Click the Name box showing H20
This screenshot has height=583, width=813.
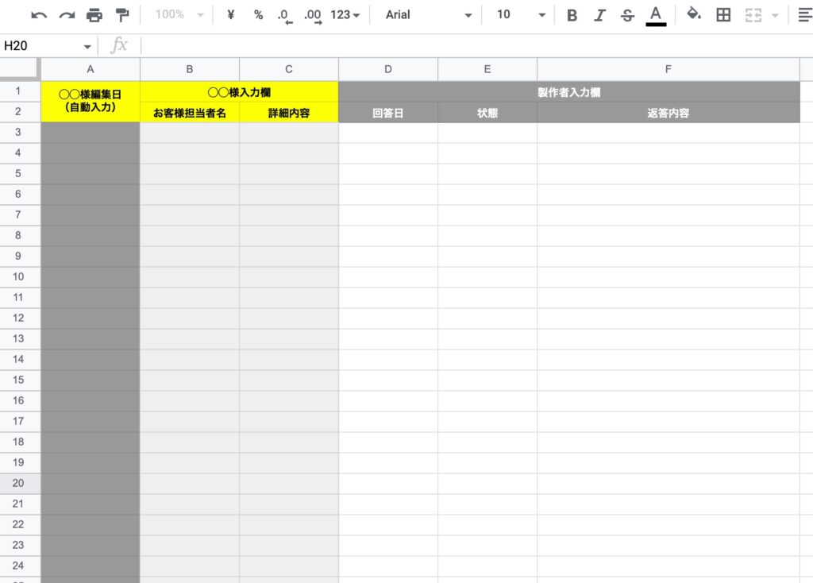(41, 45)
